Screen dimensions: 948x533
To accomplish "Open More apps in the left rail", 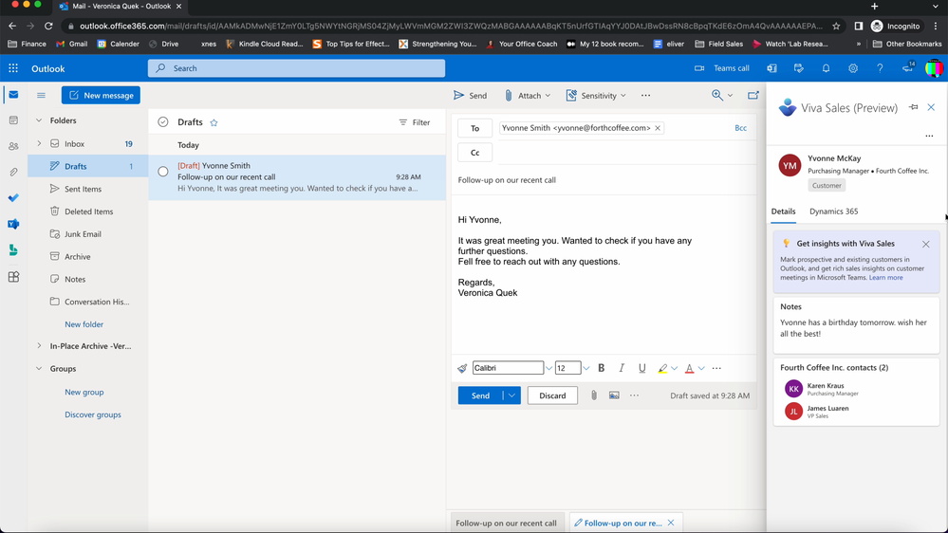I will click(x=13, y=277).
